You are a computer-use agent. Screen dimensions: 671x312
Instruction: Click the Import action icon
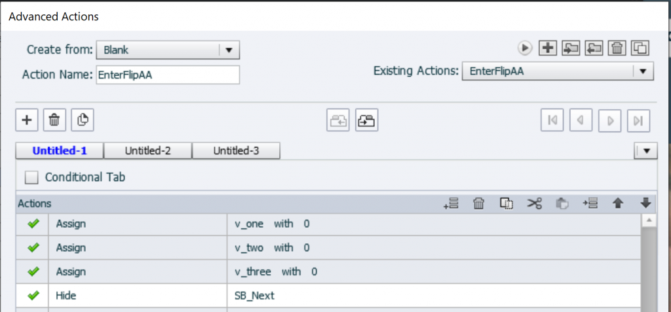571,48
